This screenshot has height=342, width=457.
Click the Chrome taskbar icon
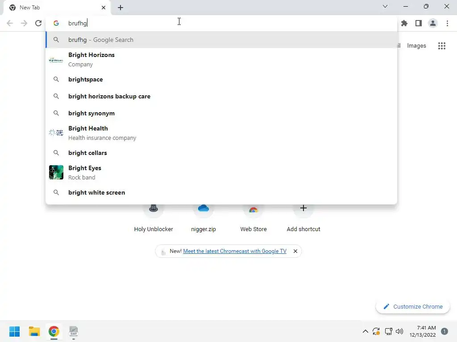click(54, 331)
